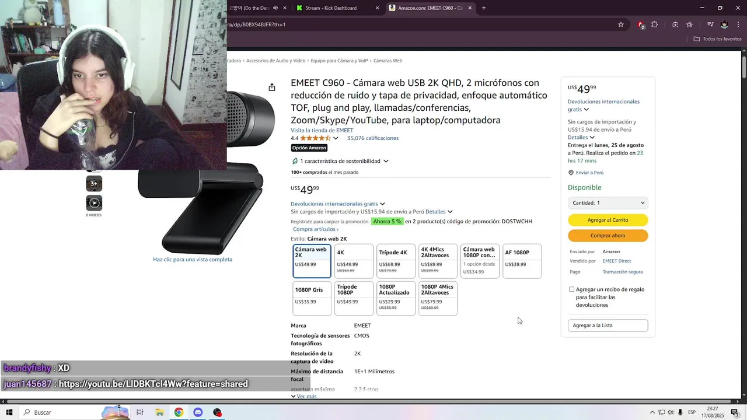Click Enviar a Perú location pin

[x=571, y=173]
